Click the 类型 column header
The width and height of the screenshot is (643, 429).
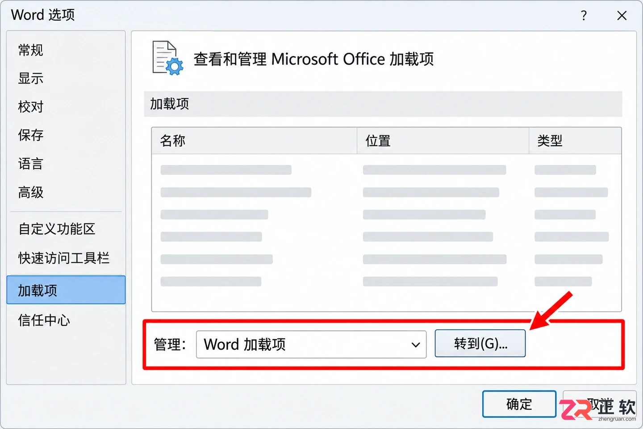pos(575,141)
